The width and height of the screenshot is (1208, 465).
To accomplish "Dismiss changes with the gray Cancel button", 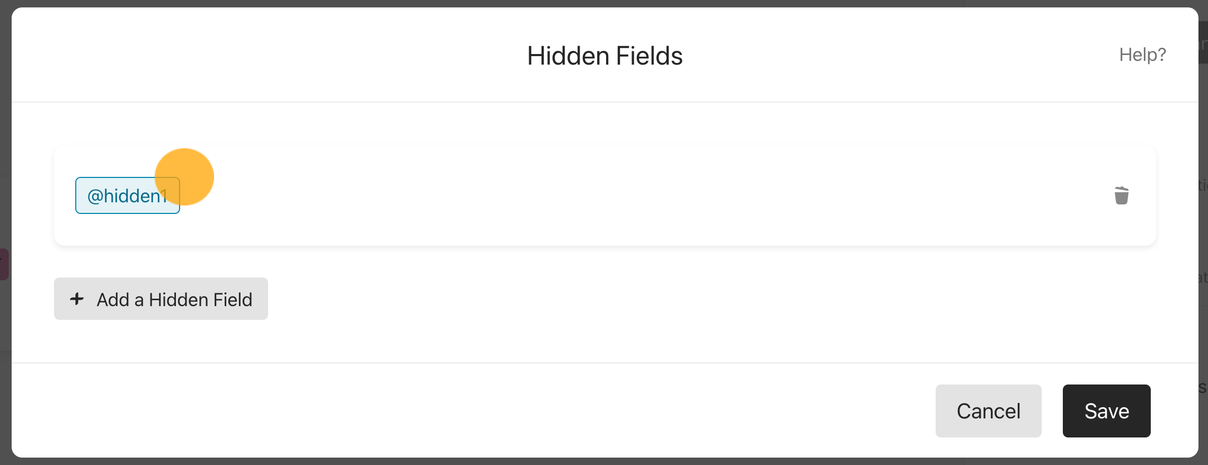I will pyautogui.click(x=988, y=411).
